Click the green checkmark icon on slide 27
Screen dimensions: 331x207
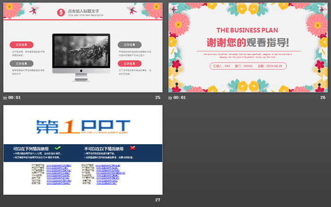click(x=58, y=148)
